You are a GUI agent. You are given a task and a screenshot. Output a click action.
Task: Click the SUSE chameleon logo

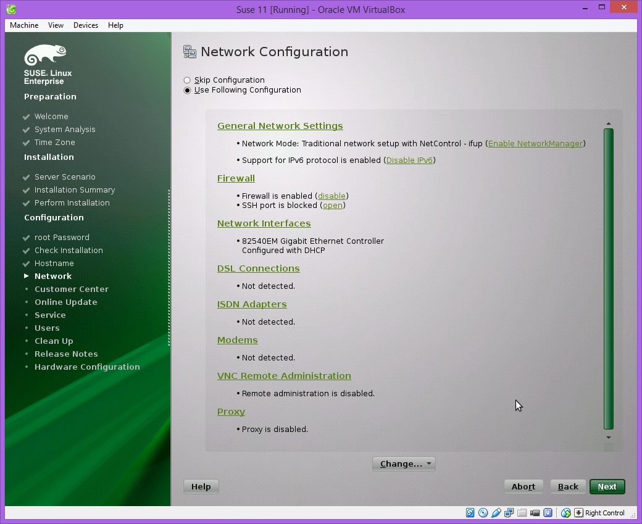pos(45,55)
